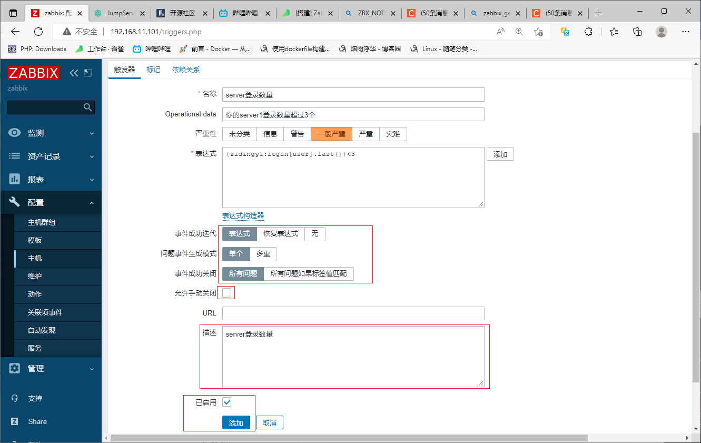Expand the 资产记录 menu chevron
This screenshot has height=443, width=701.
pos(92,157)
